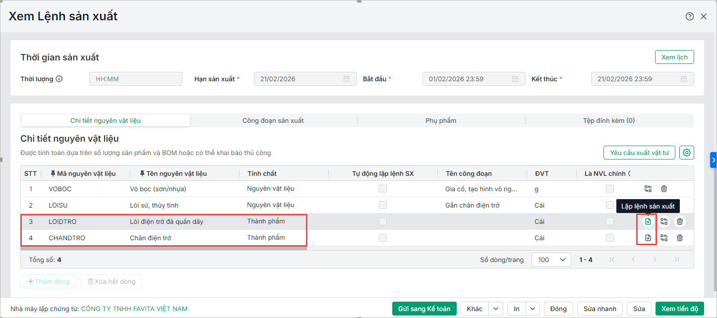Image resolution: width=717 pixels, height=318 pixels.
Task: Expand the Khác button dropdown arrow
Action: 496,309
